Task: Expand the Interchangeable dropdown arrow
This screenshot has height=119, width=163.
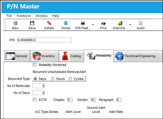Action: tap(130, 25)
